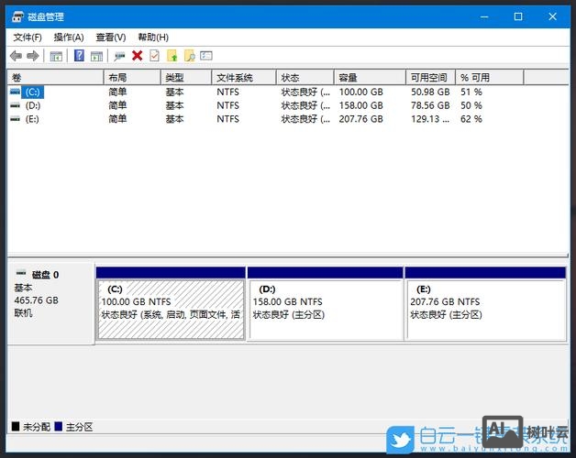Viewport: 576px width, 458px height.
Task: Sort by the 容量 column header
Action: coord(370,78)
